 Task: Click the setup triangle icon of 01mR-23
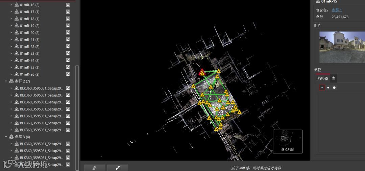[17, 53]
